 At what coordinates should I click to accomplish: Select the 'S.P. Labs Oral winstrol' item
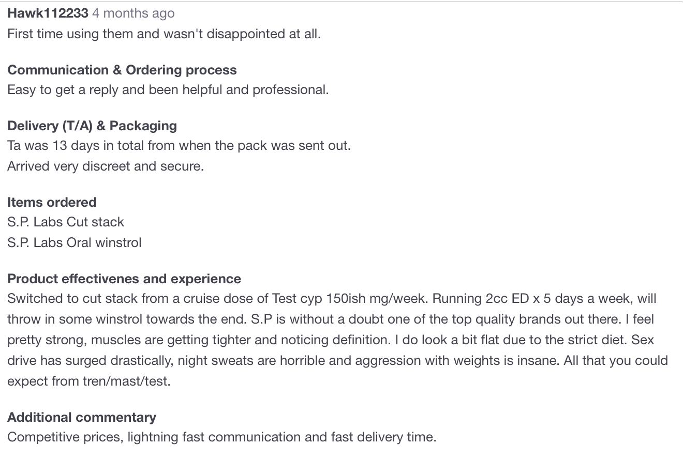pos(75,242)
